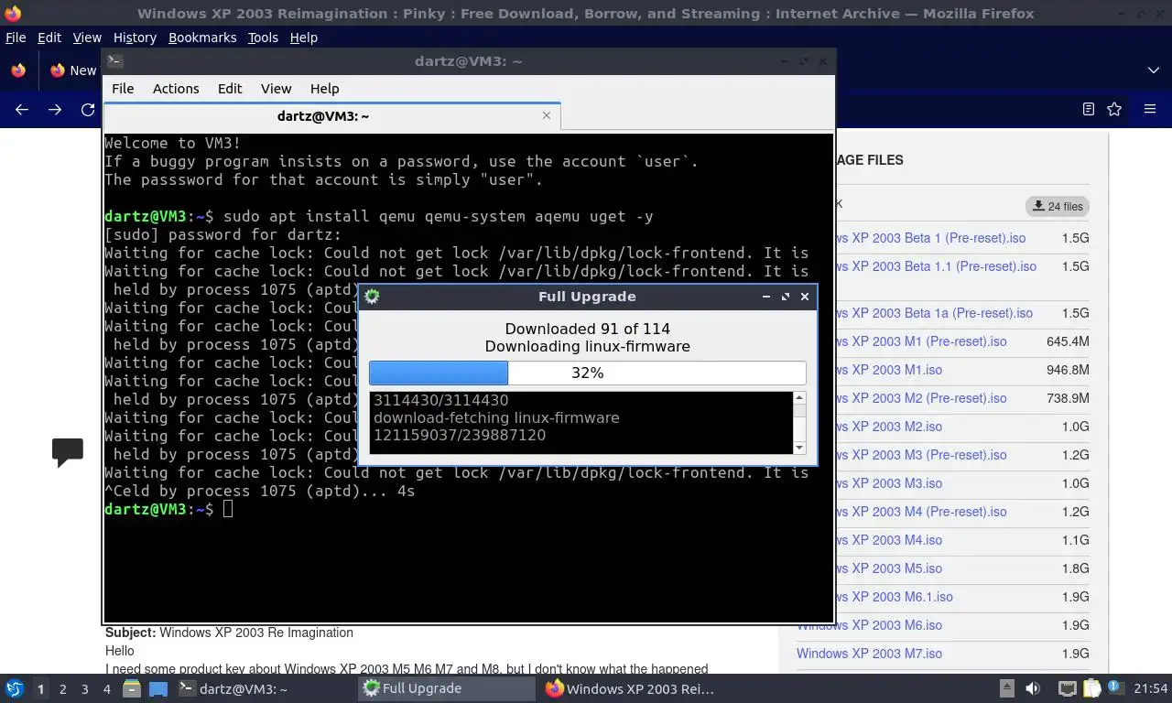Open terminal Help menu

click(324, 89)
